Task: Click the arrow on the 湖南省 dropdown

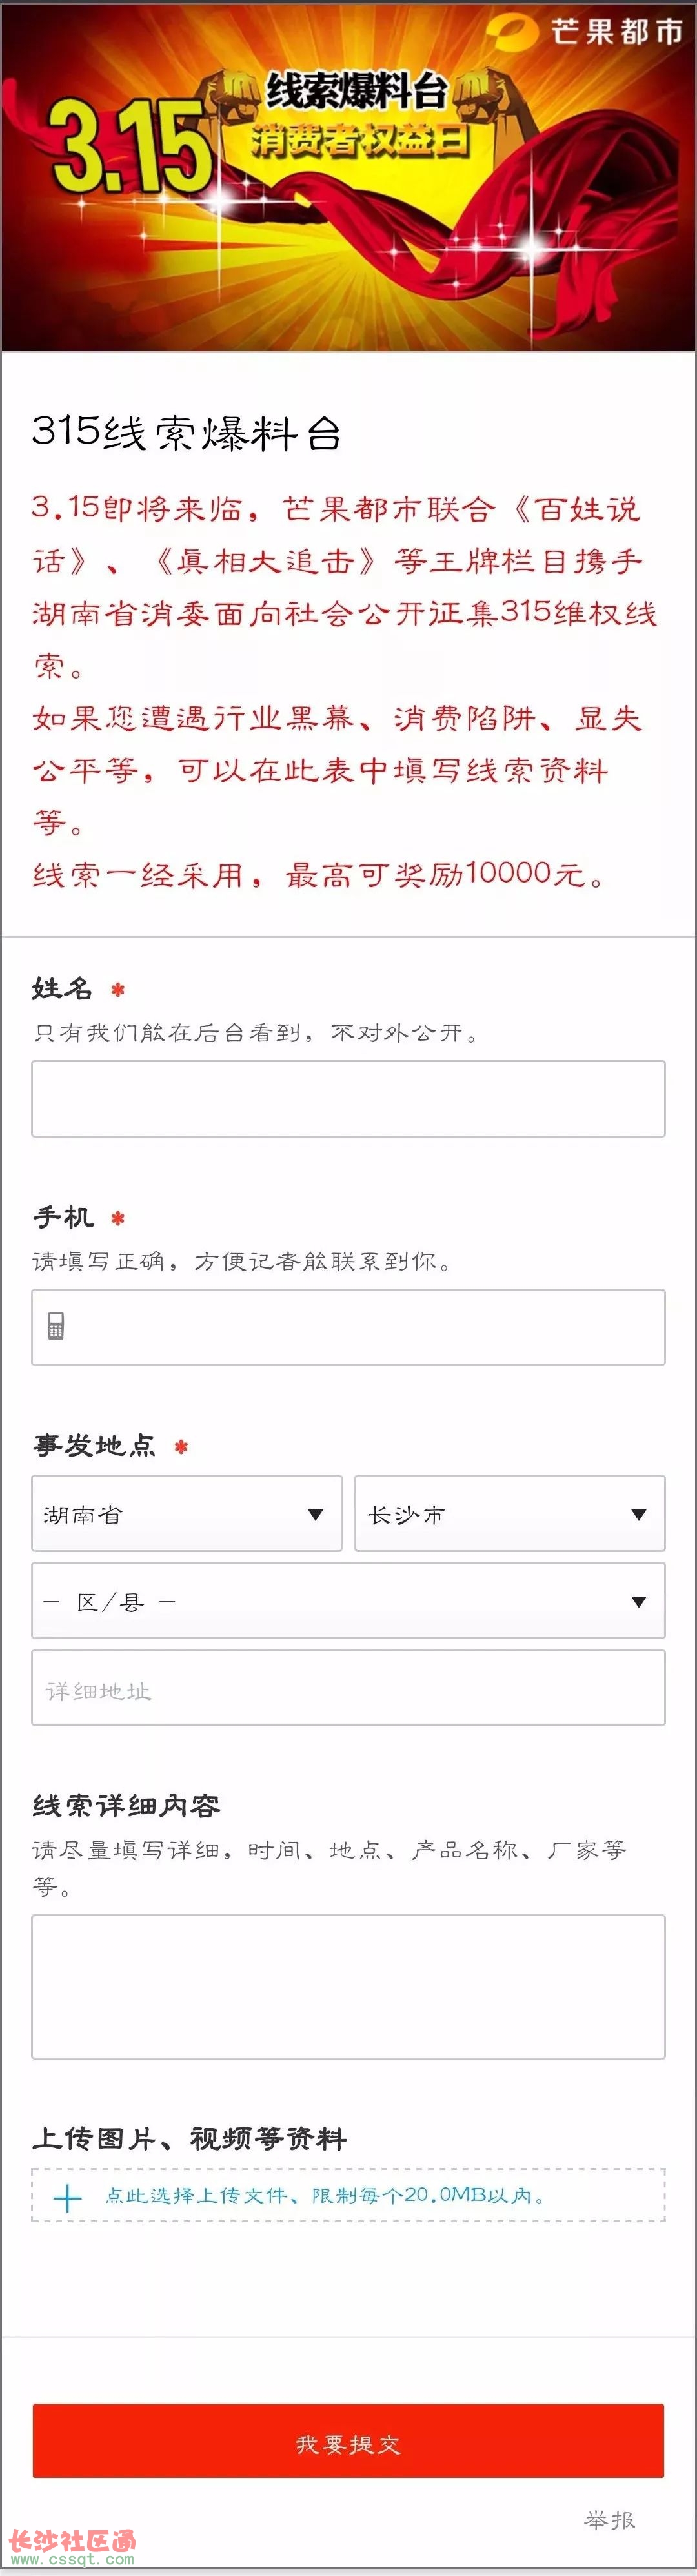Action: 316,1514
